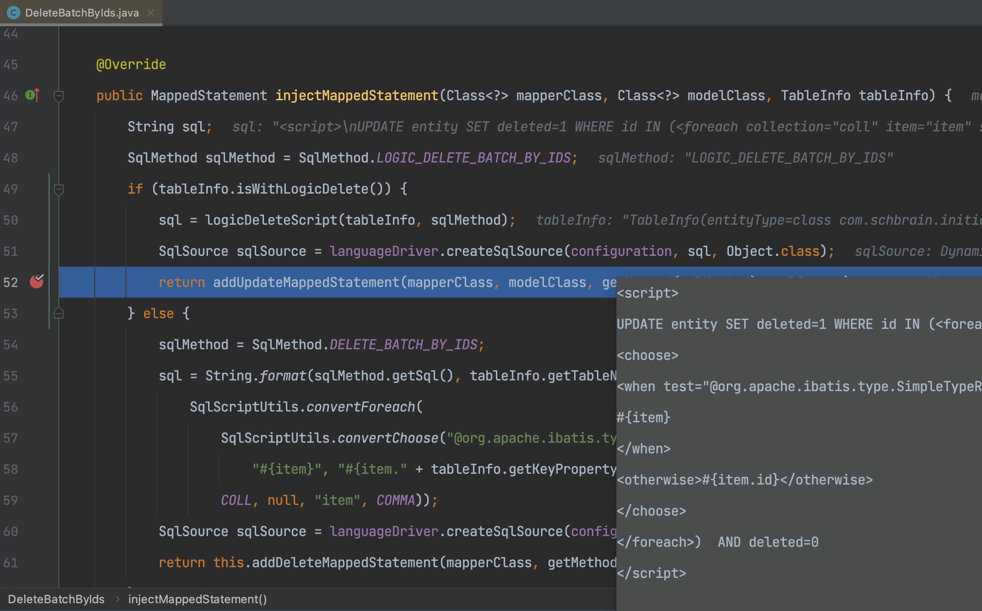Collapse the injectMappedStatement method fold marker
982x611 pixels.
click(59, 96)
